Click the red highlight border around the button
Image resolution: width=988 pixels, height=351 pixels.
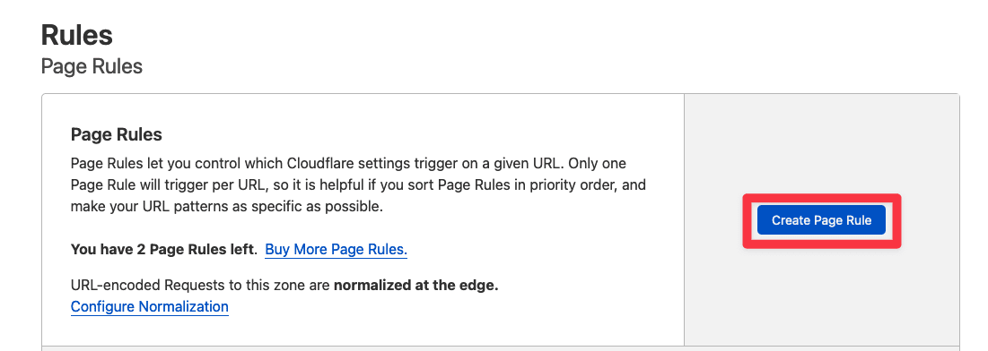pyautogui.click(x=821, y=198)
